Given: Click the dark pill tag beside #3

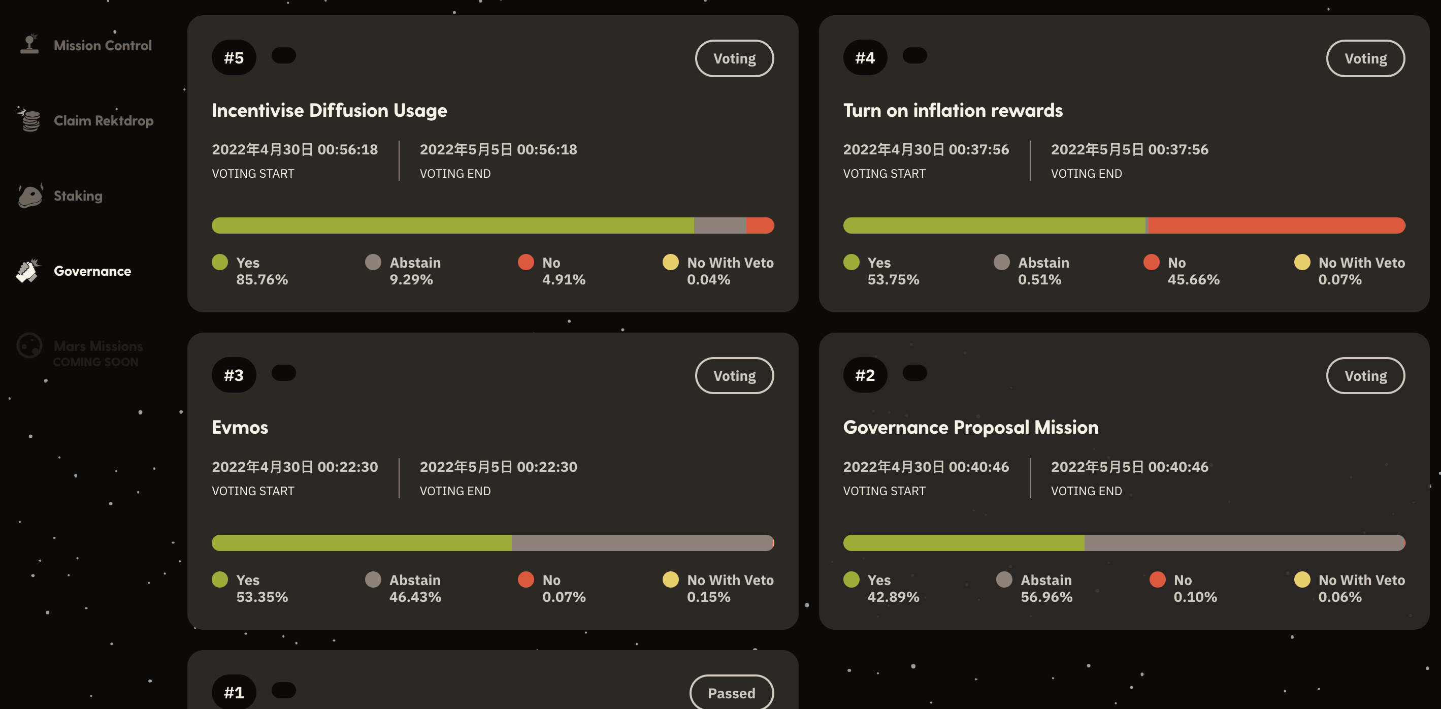Looking at the screenshot, I should click(284, 373).
